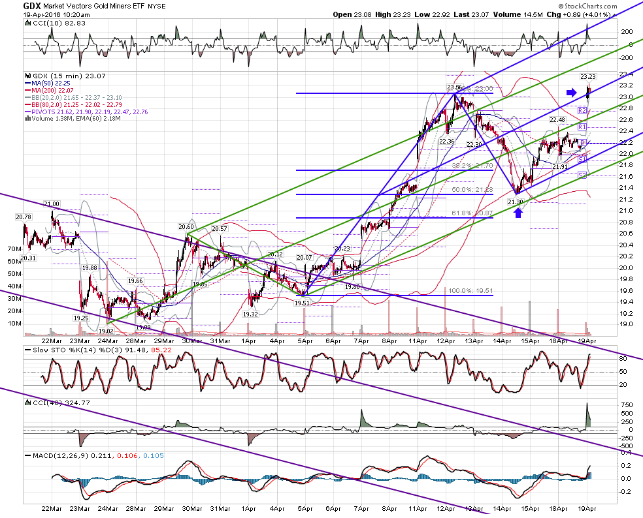This screenshot has height=518, width=643.
Task: Select the "Volume 14.5M" header value
Action: point(518,15)
